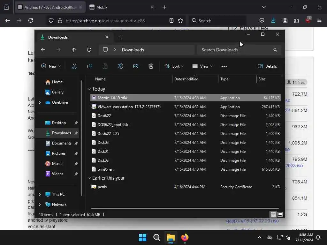This screenshot has height=245, width=327.
Task: Click the Cut scissors icon in Explorer toolbar
Action: coord(74,66)
